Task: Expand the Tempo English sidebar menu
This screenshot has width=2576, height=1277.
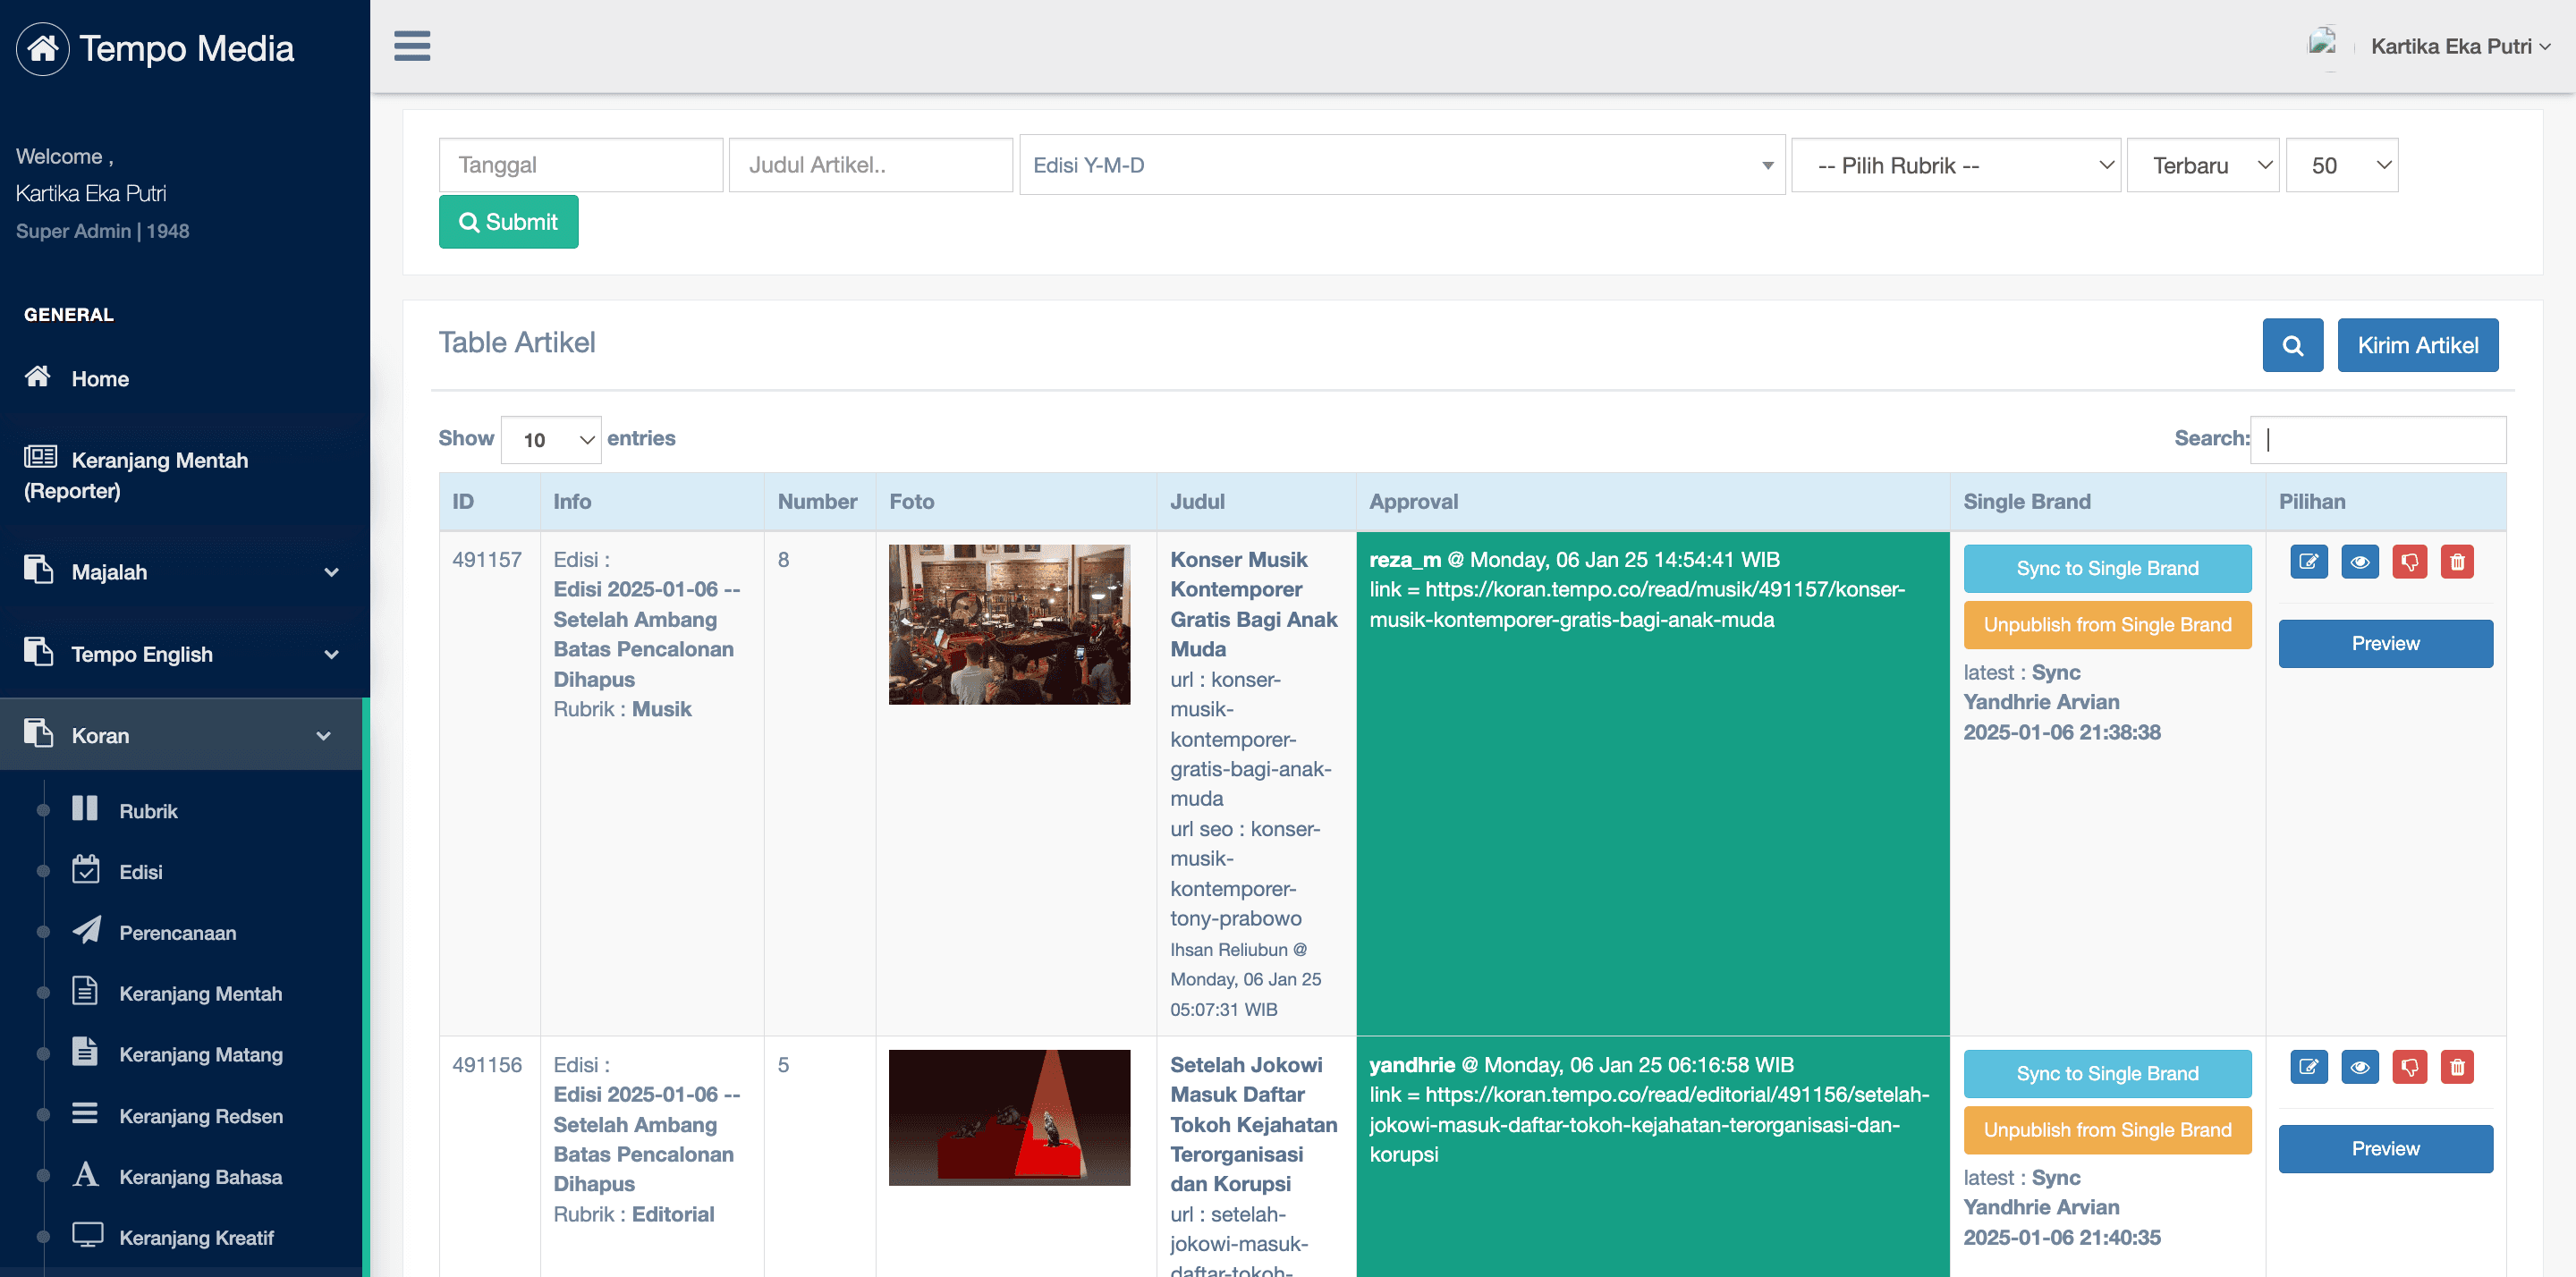Action: click(185, 654)
